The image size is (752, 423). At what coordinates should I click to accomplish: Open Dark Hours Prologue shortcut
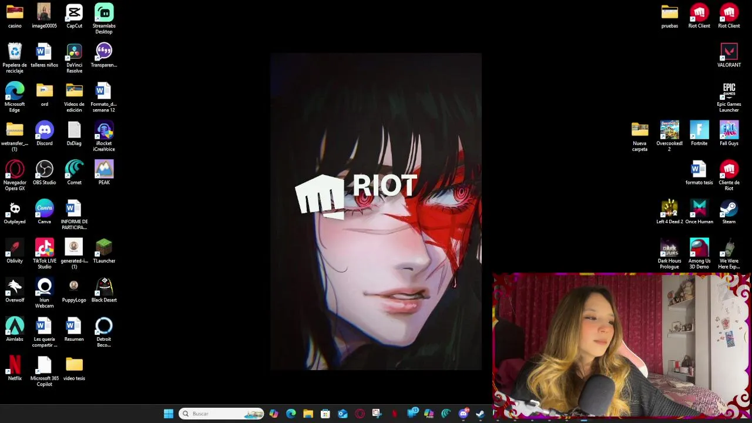[x=669, y=253]
